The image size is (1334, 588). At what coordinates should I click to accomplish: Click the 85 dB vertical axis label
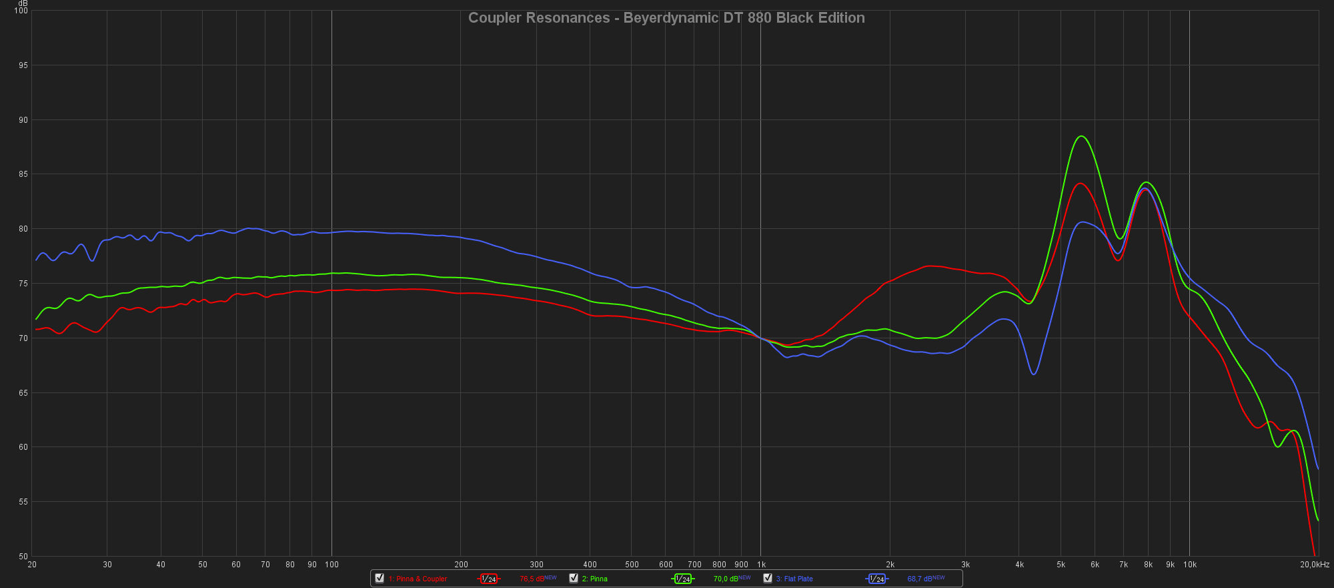23,175
